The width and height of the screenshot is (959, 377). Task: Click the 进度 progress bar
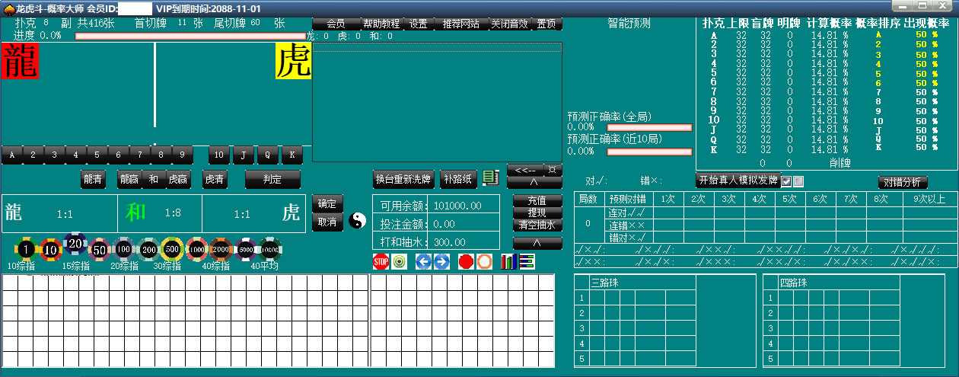pyautogui.click(x=190, y=36)
